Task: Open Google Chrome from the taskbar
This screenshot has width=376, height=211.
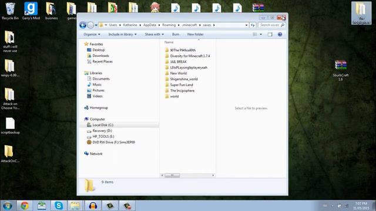Action: tap(25, 206)
